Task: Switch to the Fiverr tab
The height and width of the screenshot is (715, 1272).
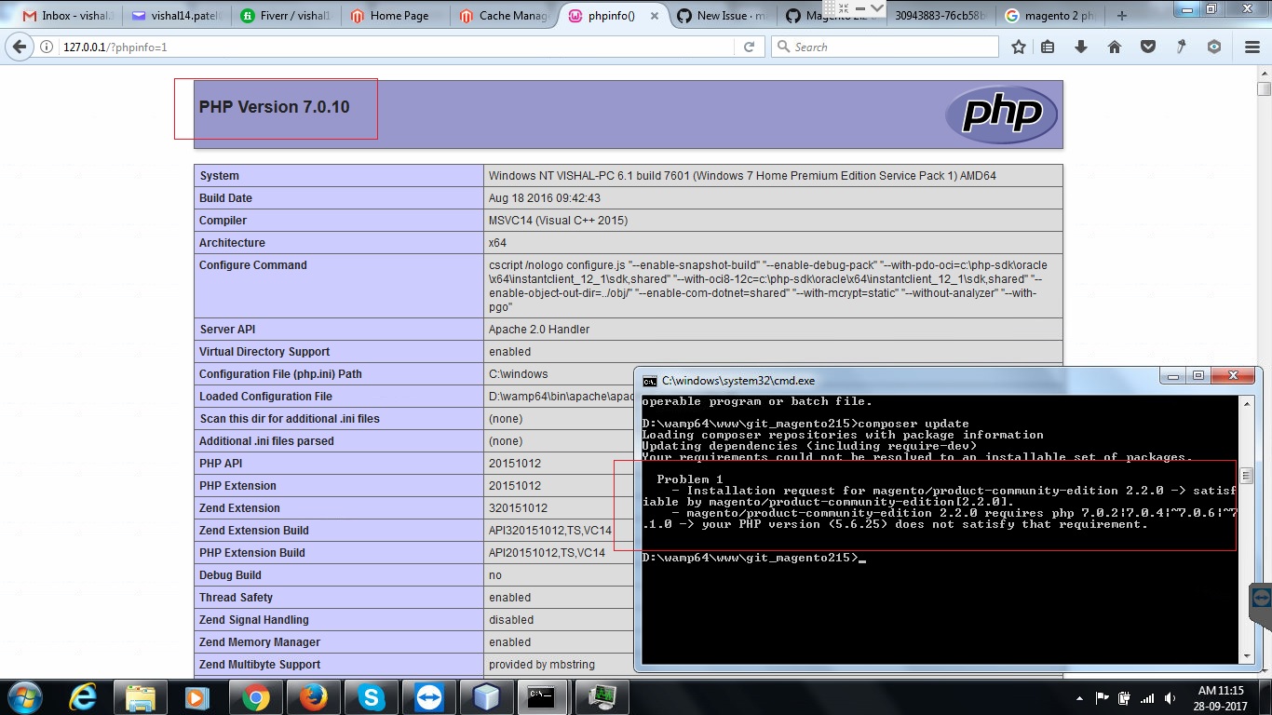Action: point(287,16)
